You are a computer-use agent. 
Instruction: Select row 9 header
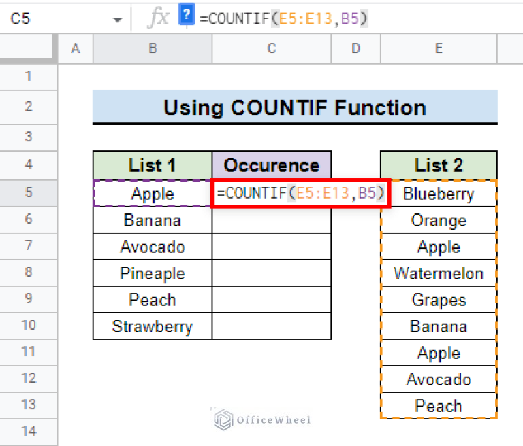coord(29,298)
